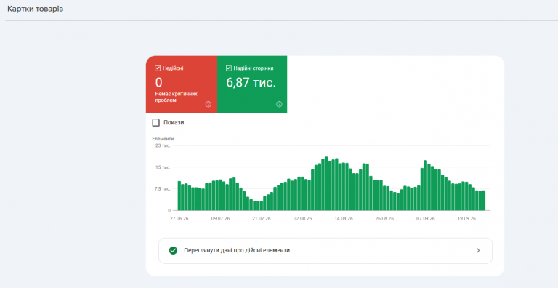The height and width of the screenshot is (288, 558).
Task: Click the zero count in Недійсні card
Action: click(x=158, y=83)
